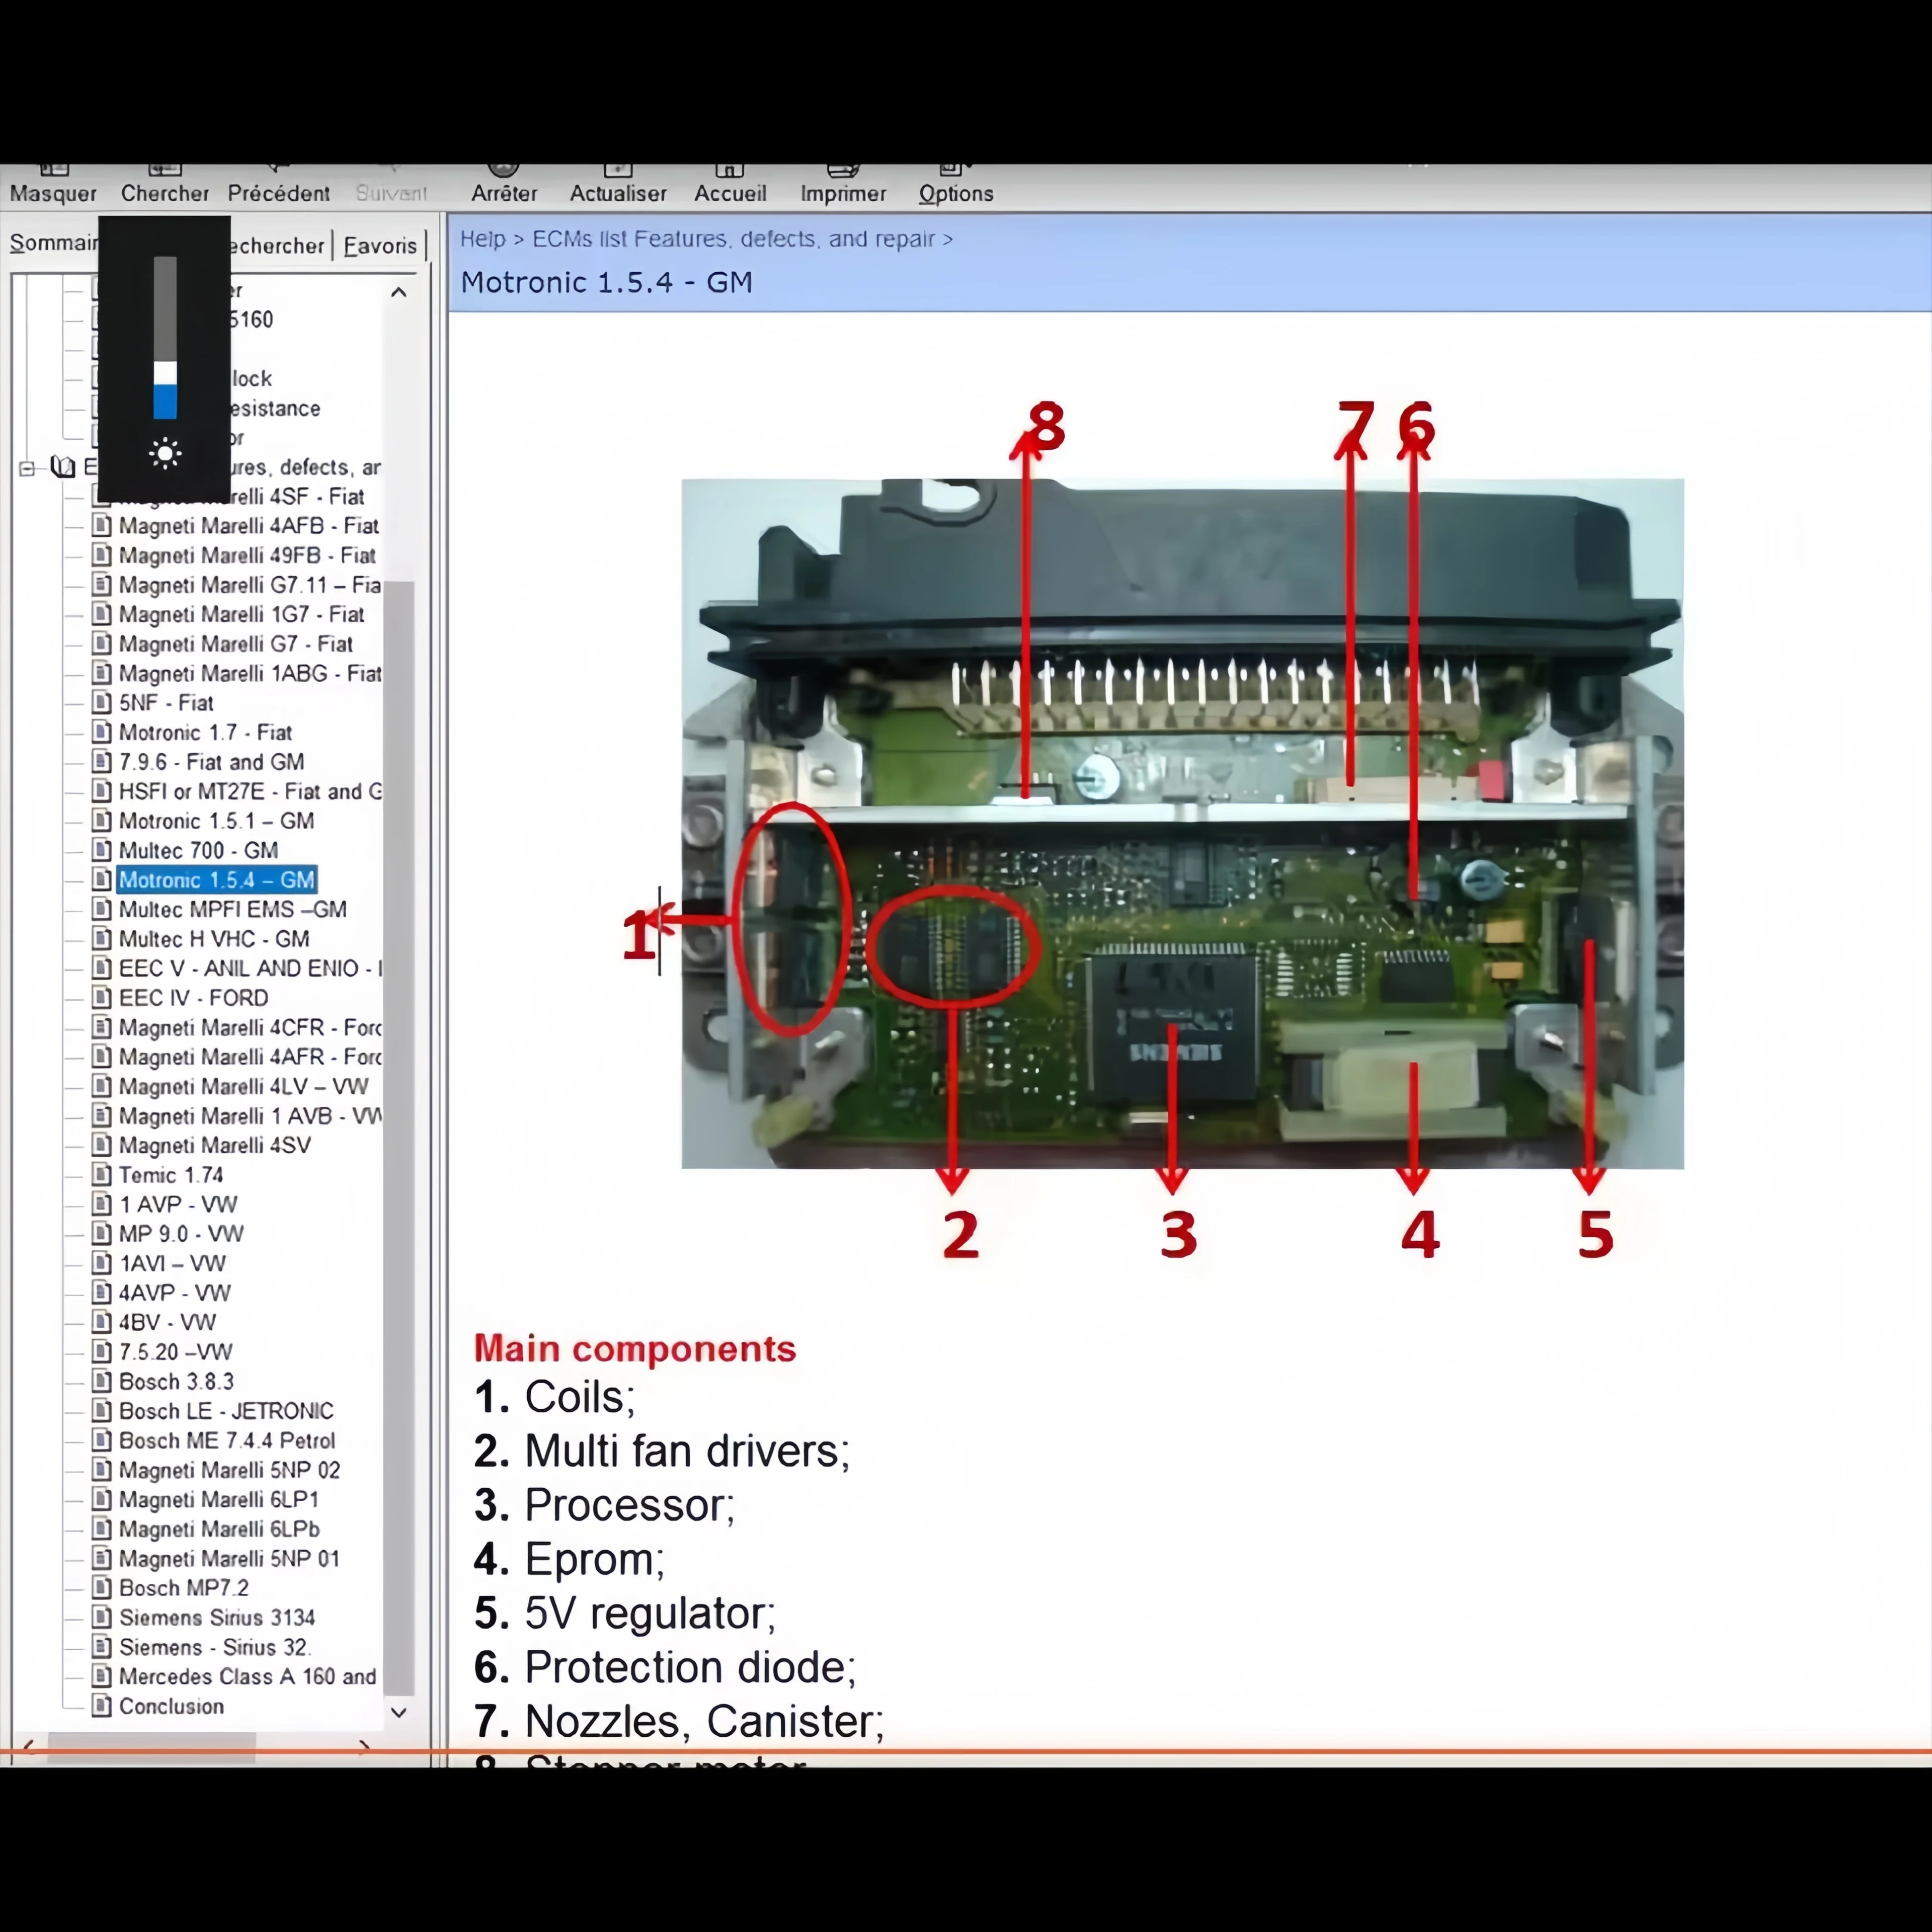Open Magneti Marelli 4CFR - Ford
1932x1932 pixels.
pyautogui.click(x=249, y=1027)
